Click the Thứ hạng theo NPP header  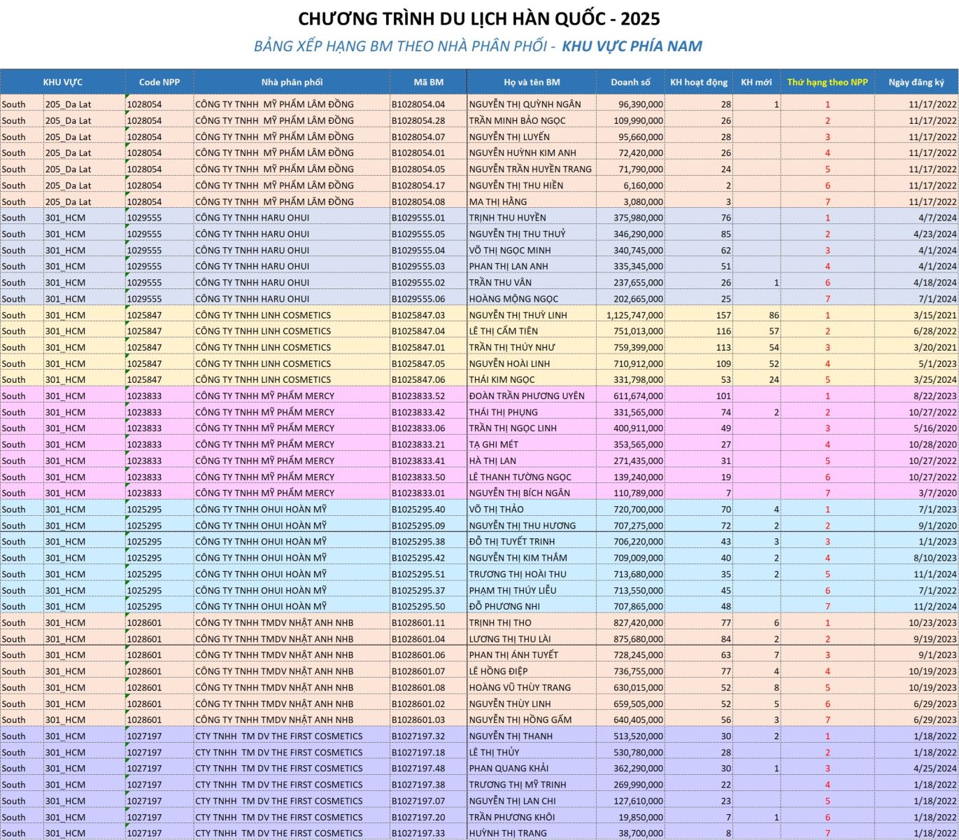click(827, 82)
